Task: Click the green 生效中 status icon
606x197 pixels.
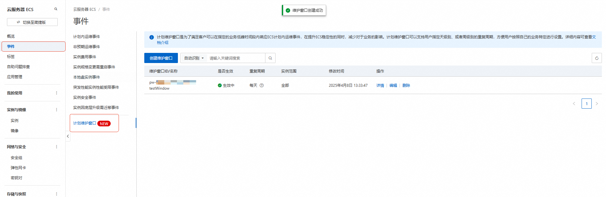Action: coord(220,86)
